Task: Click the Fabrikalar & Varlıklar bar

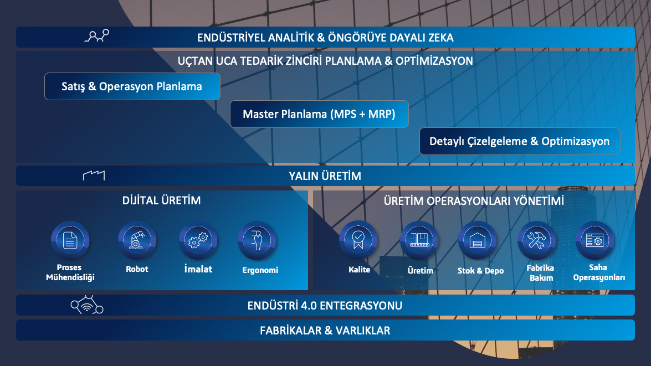Action: tap(325, 331)
